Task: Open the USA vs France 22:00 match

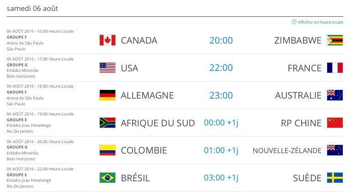Action: pos(221,68)
